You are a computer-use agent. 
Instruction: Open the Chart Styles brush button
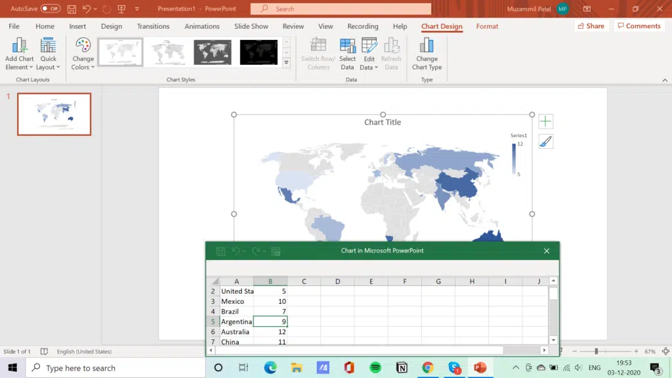tap(545, 142)
